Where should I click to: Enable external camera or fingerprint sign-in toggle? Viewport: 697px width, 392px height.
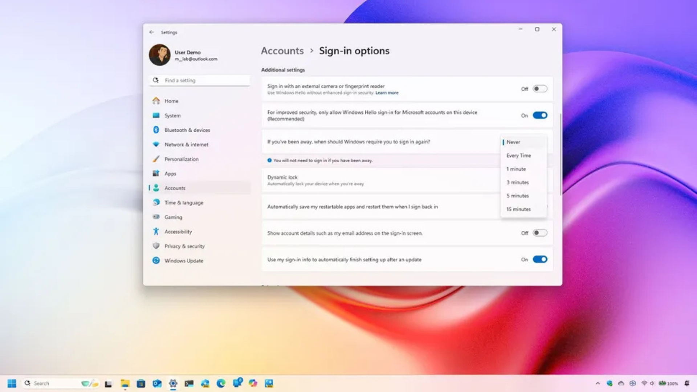coord(539,89)
